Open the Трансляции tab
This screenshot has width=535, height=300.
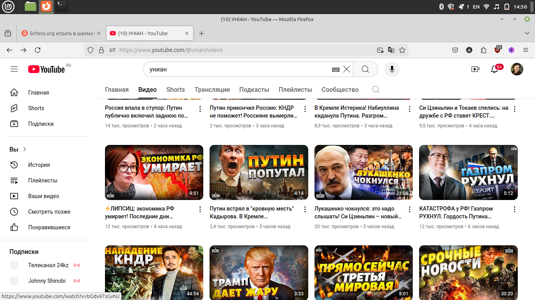point(212,89)
